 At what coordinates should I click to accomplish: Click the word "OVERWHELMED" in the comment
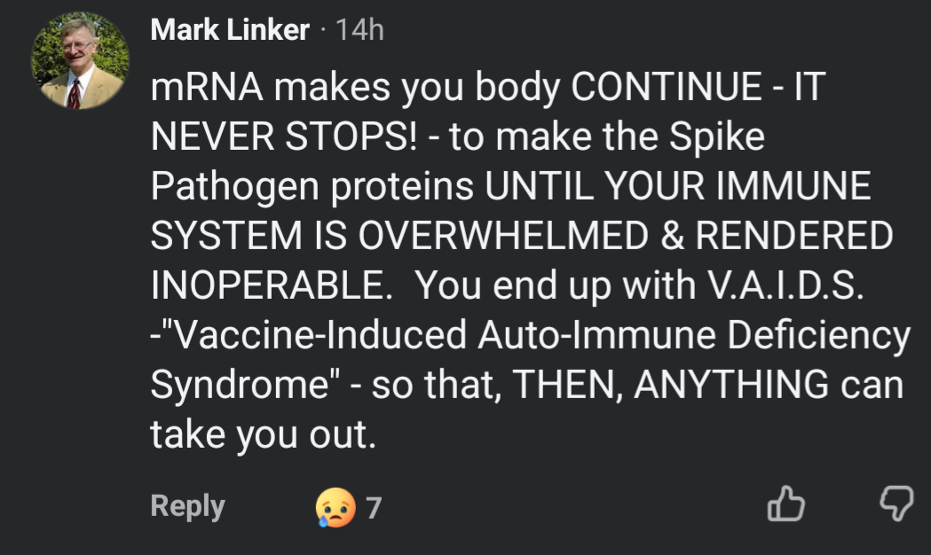point(503,236)
